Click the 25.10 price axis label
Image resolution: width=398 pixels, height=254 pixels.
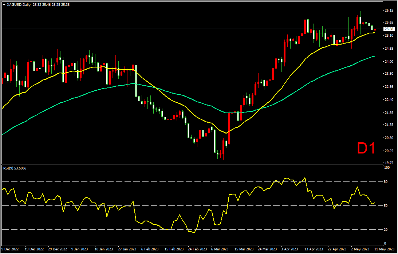click(x=389, y=36)
